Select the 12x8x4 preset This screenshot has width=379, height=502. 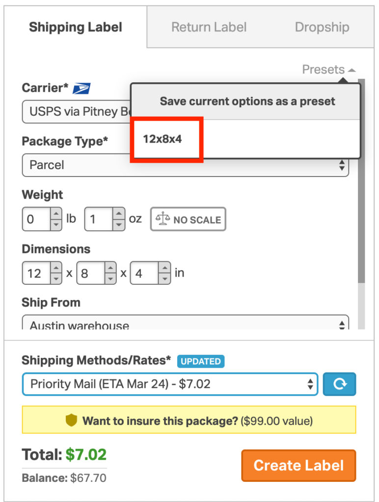point(162,139)
